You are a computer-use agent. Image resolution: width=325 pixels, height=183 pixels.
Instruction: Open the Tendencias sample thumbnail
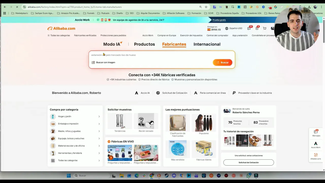coord(120,121)
